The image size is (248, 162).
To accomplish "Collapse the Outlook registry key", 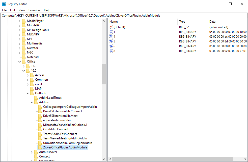I will pyautogui.click(x=28, y=93).
